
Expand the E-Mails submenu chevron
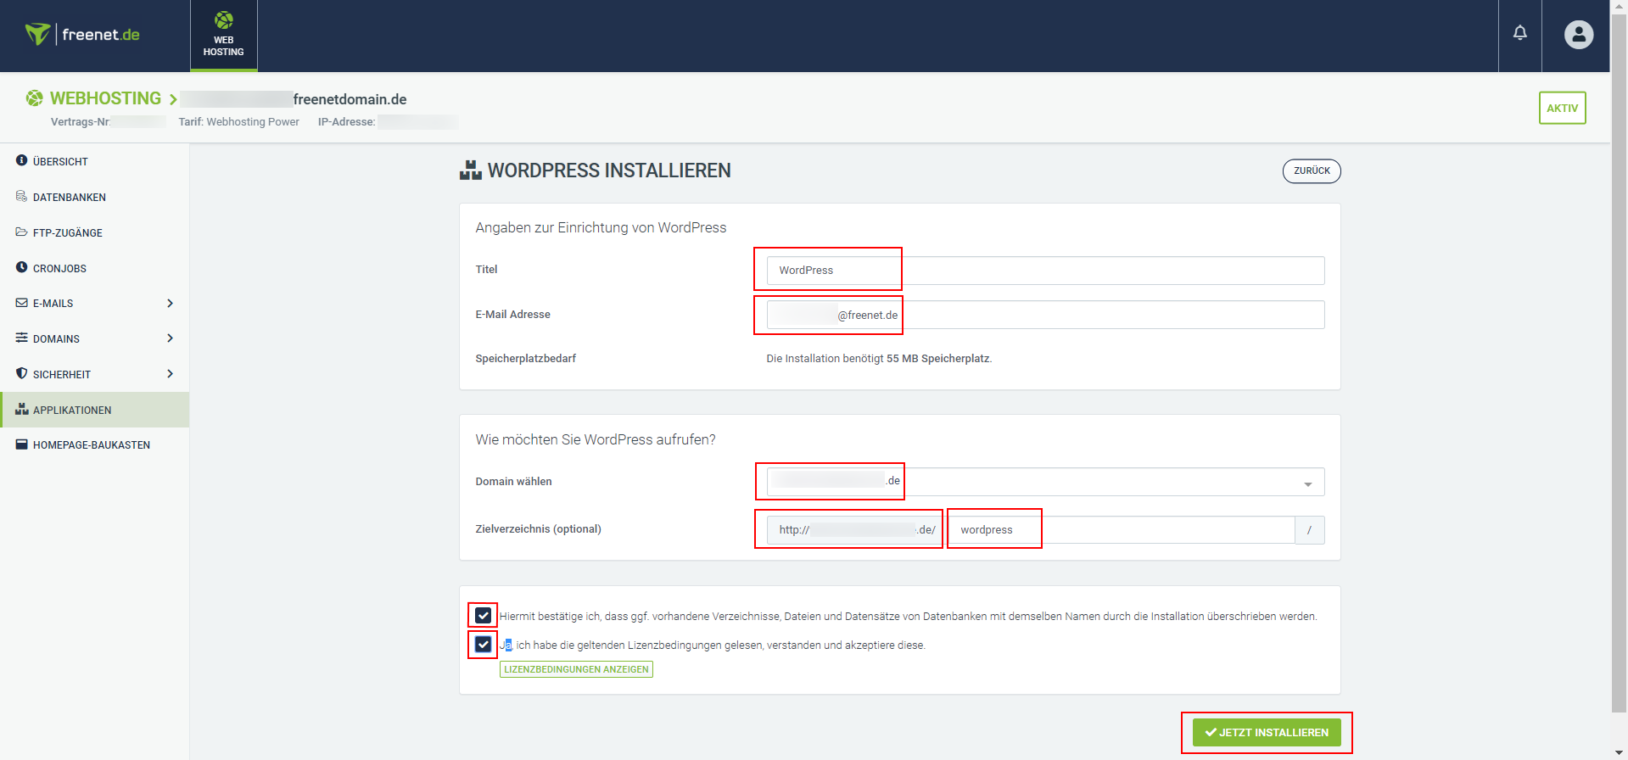click(170, 303)
